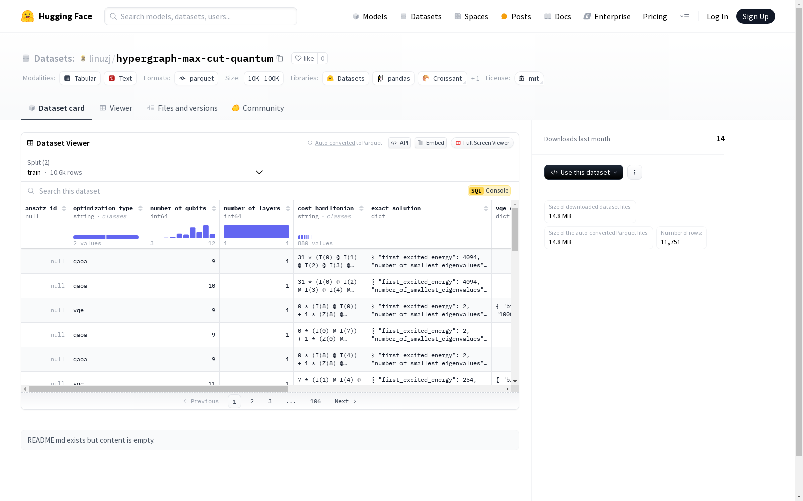Open the three-dot more options menu

634,172
